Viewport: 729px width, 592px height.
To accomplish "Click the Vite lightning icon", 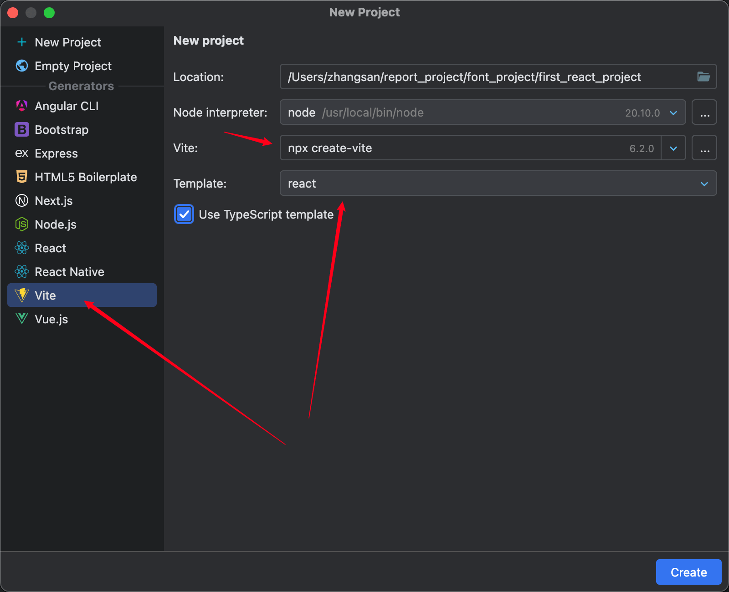I will (x=22, y=296).
